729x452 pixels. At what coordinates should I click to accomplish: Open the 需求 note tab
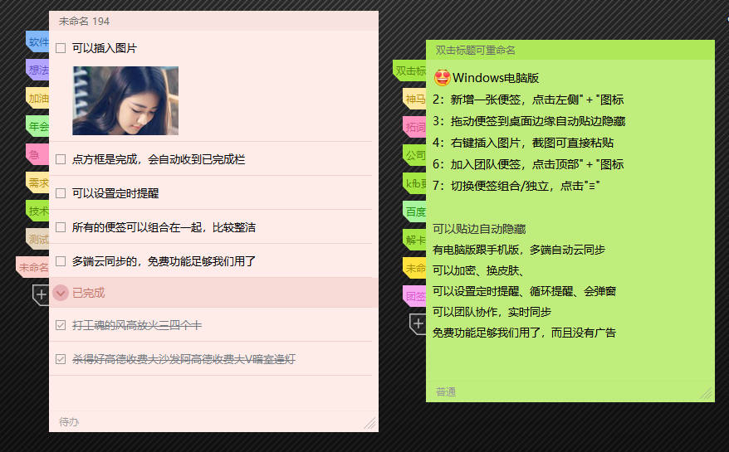coord(37,182)
